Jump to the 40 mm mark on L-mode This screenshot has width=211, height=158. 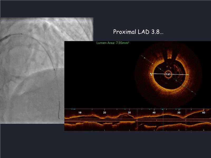coord(154,112)
